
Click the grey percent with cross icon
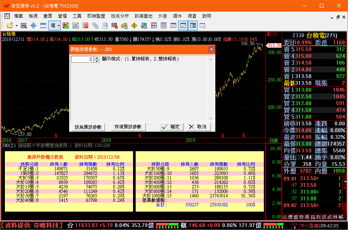pos(76,26)
